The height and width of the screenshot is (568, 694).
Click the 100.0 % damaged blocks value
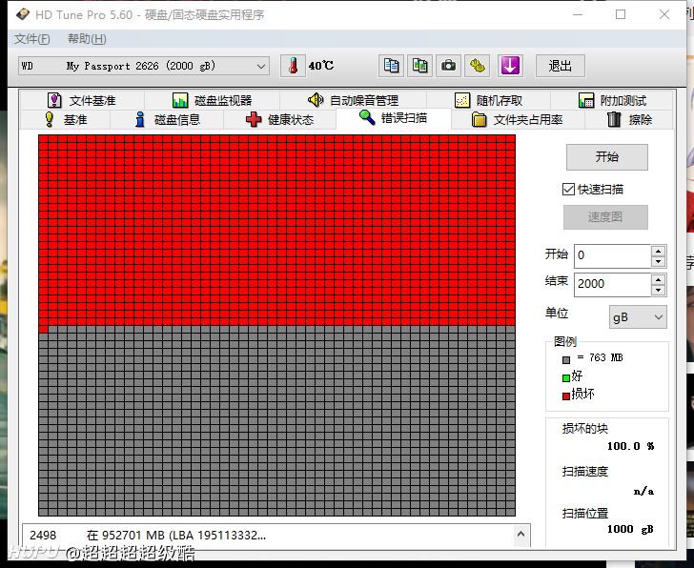(630, 446)
